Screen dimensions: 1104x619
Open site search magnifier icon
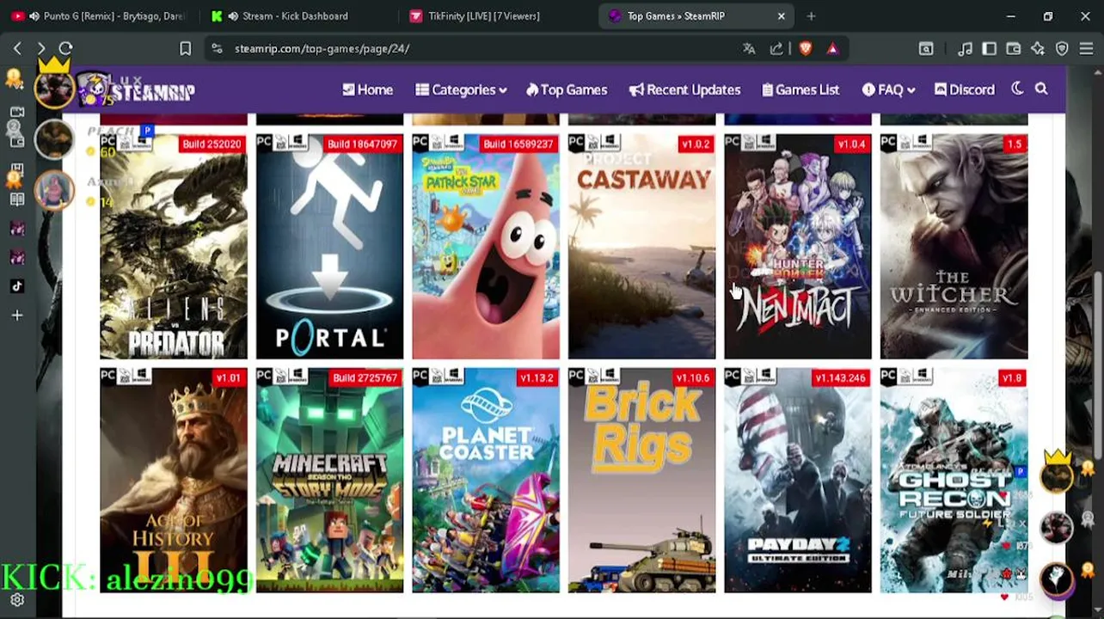pos(1041,89)
